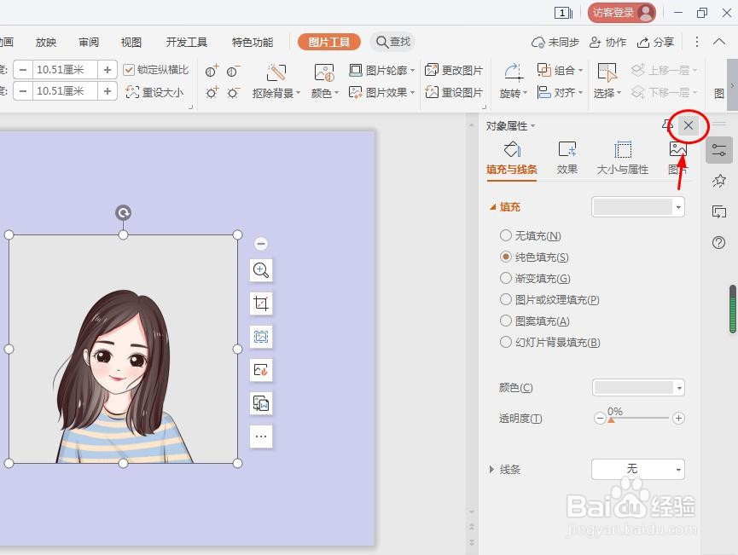Switch to the 效果 tab in object properties

(567, 157)
